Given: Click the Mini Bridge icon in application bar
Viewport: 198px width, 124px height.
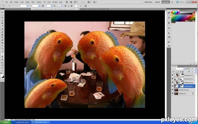Looking at the screenshot, I should click(x=71, y=2).
